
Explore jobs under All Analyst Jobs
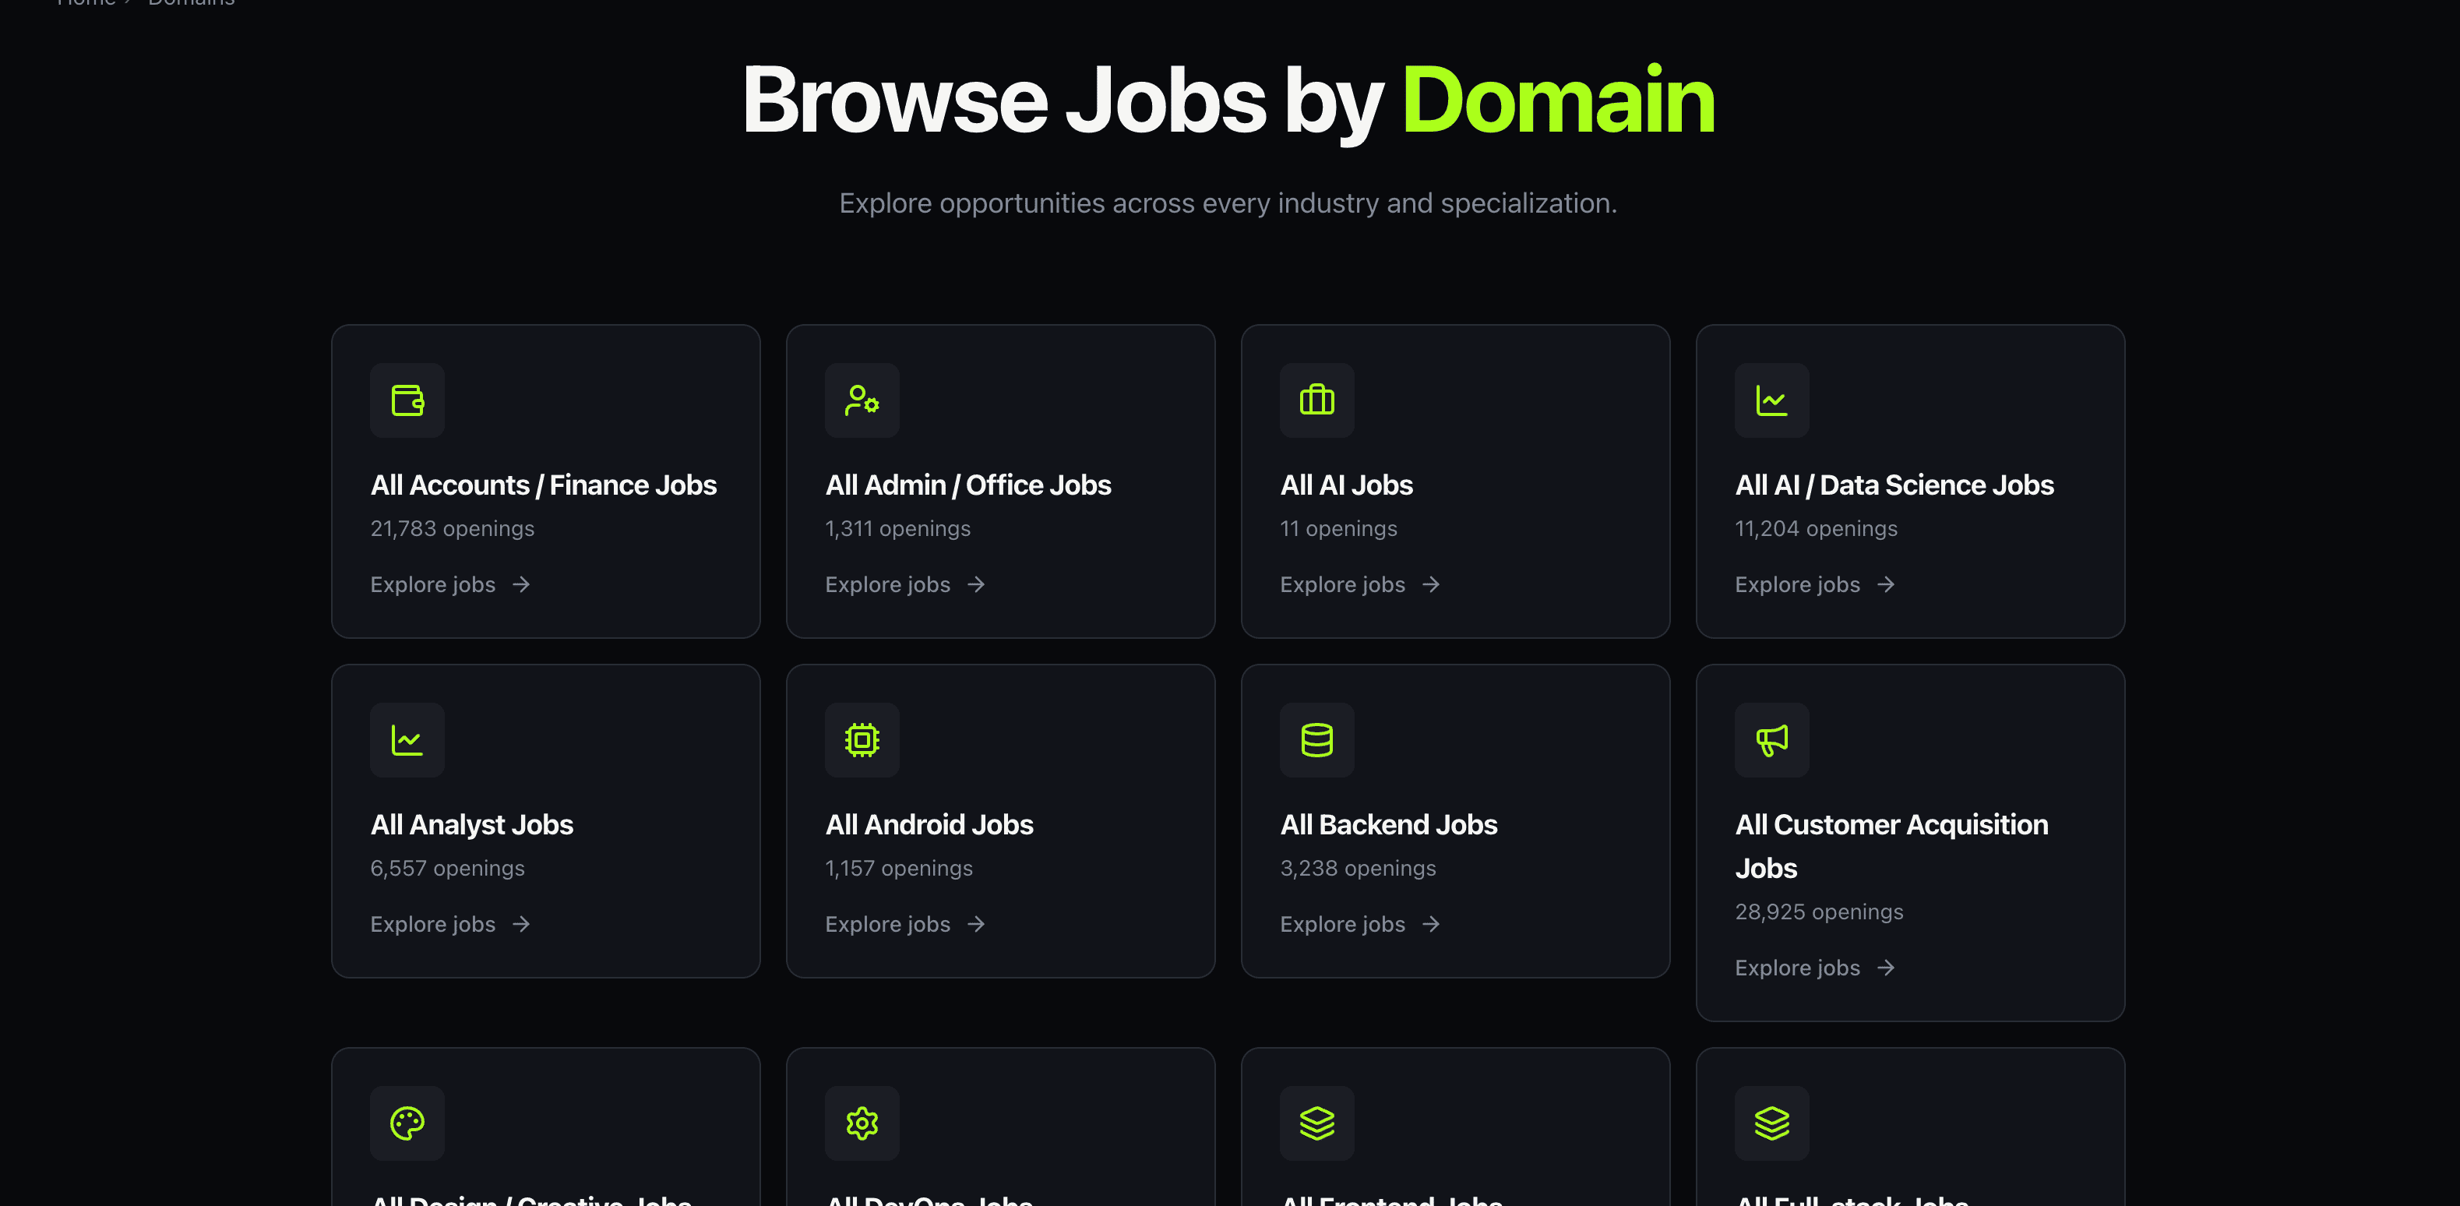(451, 924)
